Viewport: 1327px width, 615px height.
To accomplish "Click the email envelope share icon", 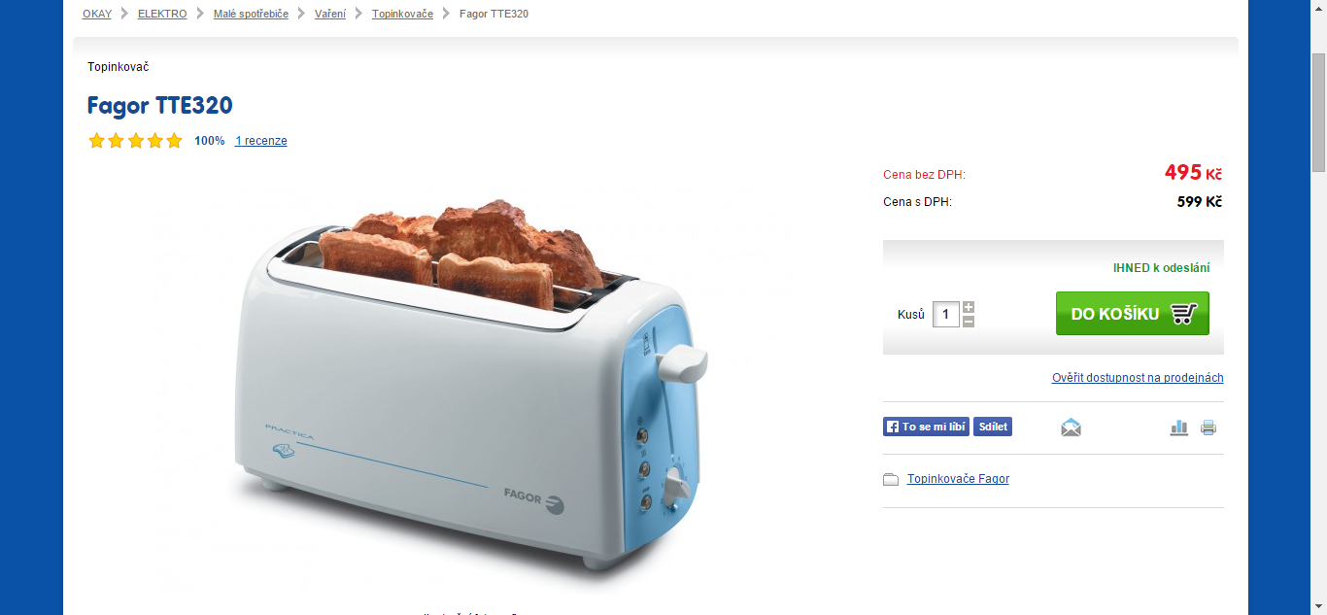I will (1071, 427).
